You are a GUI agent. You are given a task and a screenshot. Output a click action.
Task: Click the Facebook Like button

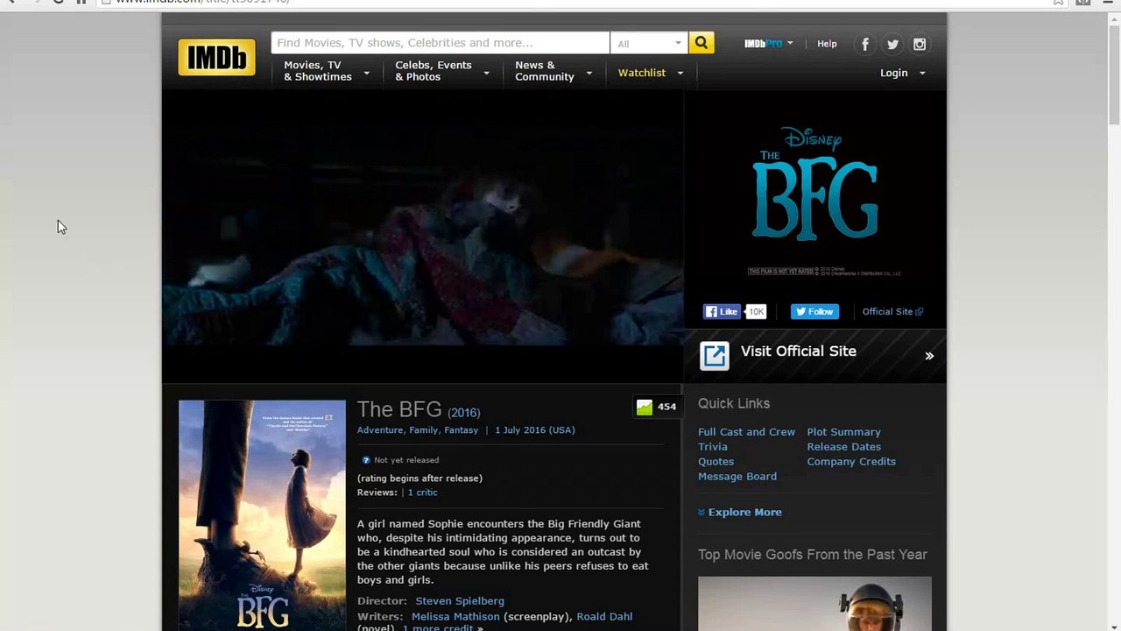[x=723, y=311]
